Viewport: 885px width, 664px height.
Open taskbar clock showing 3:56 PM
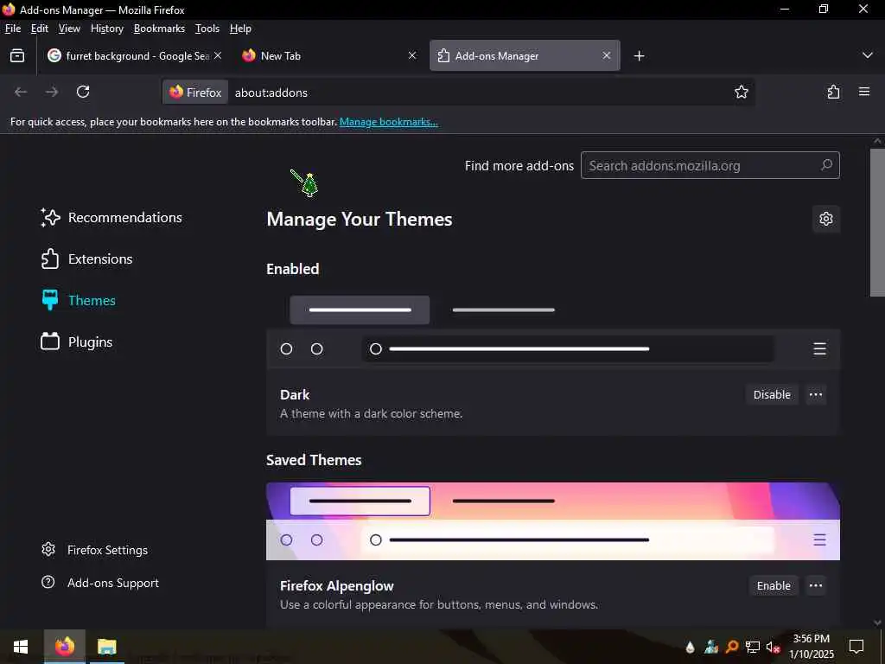pos(812,647)
